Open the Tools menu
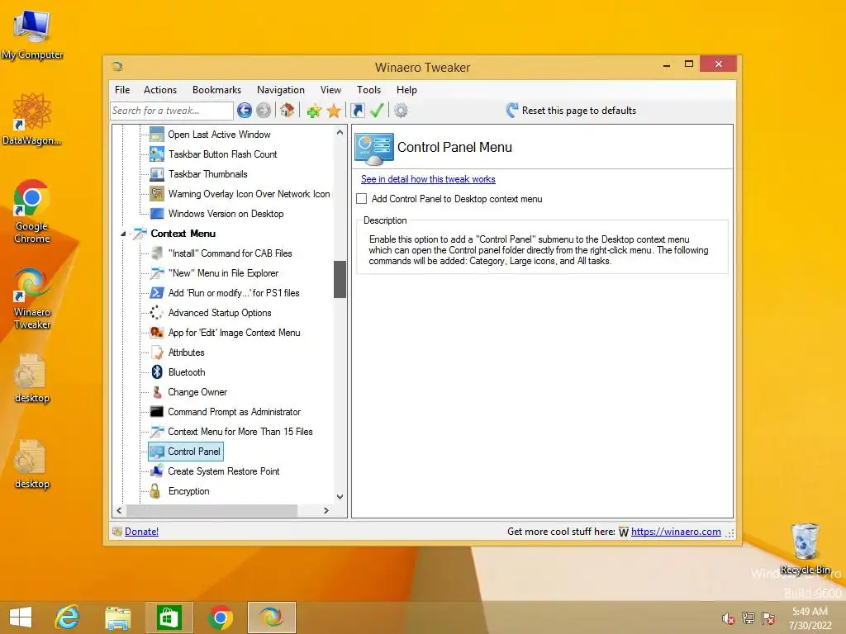This screenshot has width=846, height=634. point(368,90)
